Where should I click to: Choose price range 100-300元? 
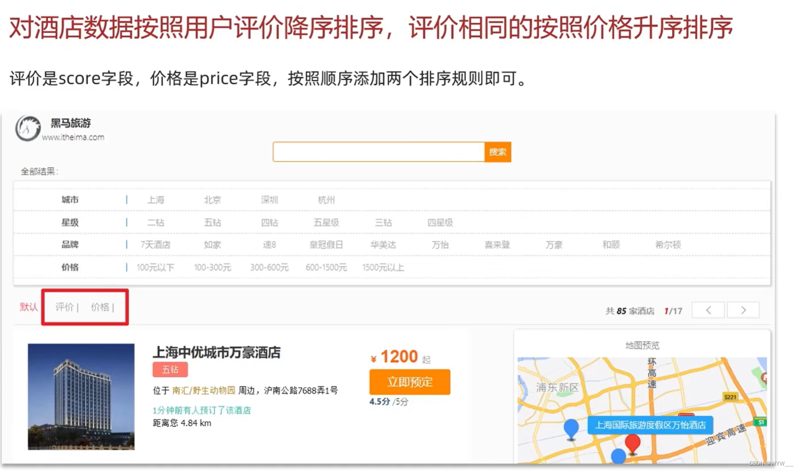[x=213, y=268]
